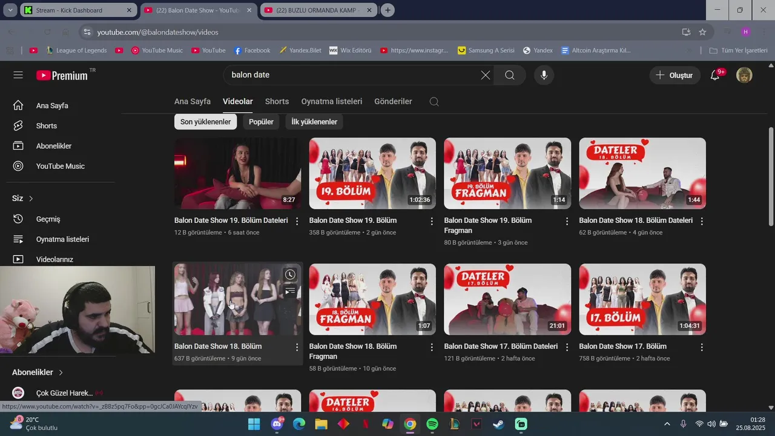775x436 pixels.
Task: Open the title Balon Date Show 17. Bölüm
Action: click(622, 346)
